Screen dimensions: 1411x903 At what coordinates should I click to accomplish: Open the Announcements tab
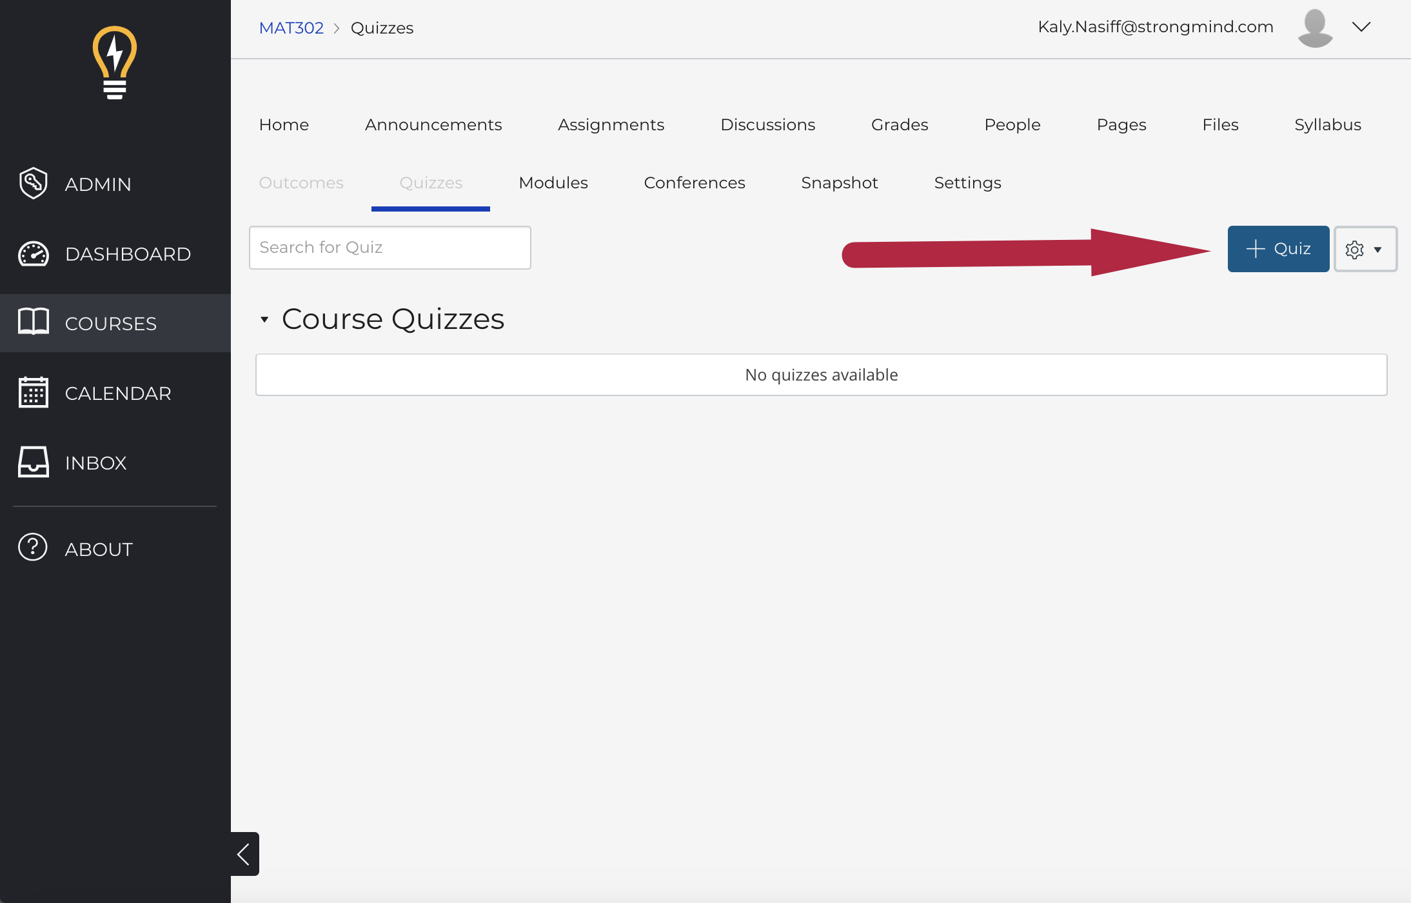[x=433, y=124]
